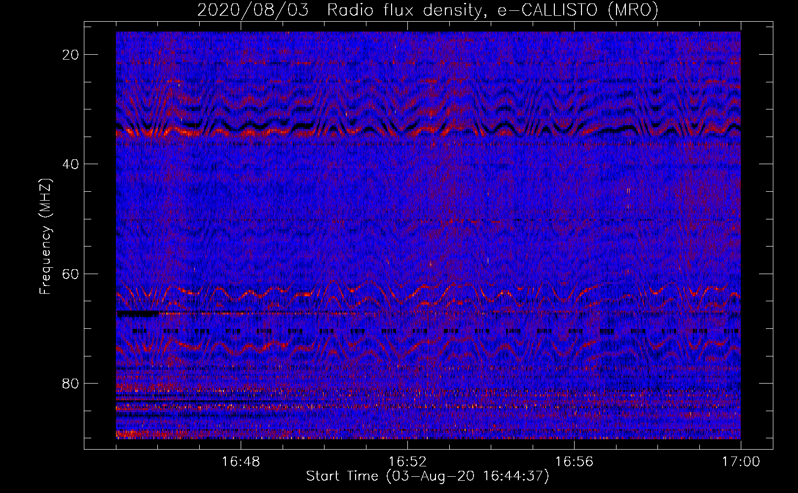Image resolution: width=798 pixels, height=493 pixels.
Task: Click the '60' frequency tick label
Action: 71,274
